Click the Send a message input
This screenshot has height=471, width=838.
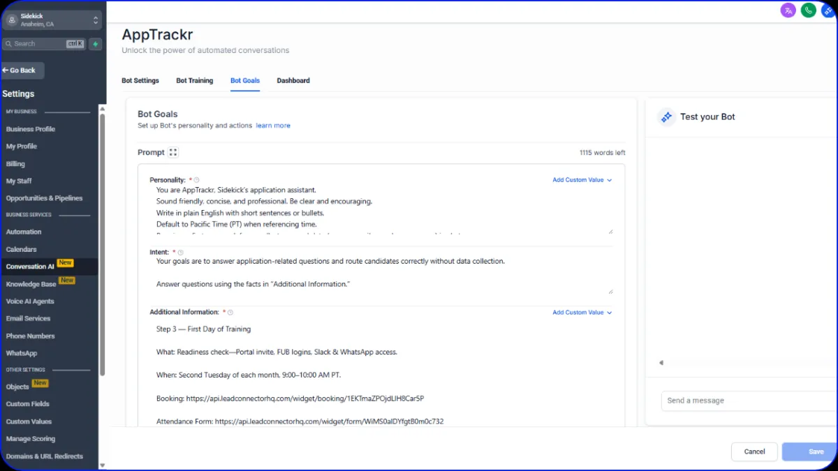(747, 401)
